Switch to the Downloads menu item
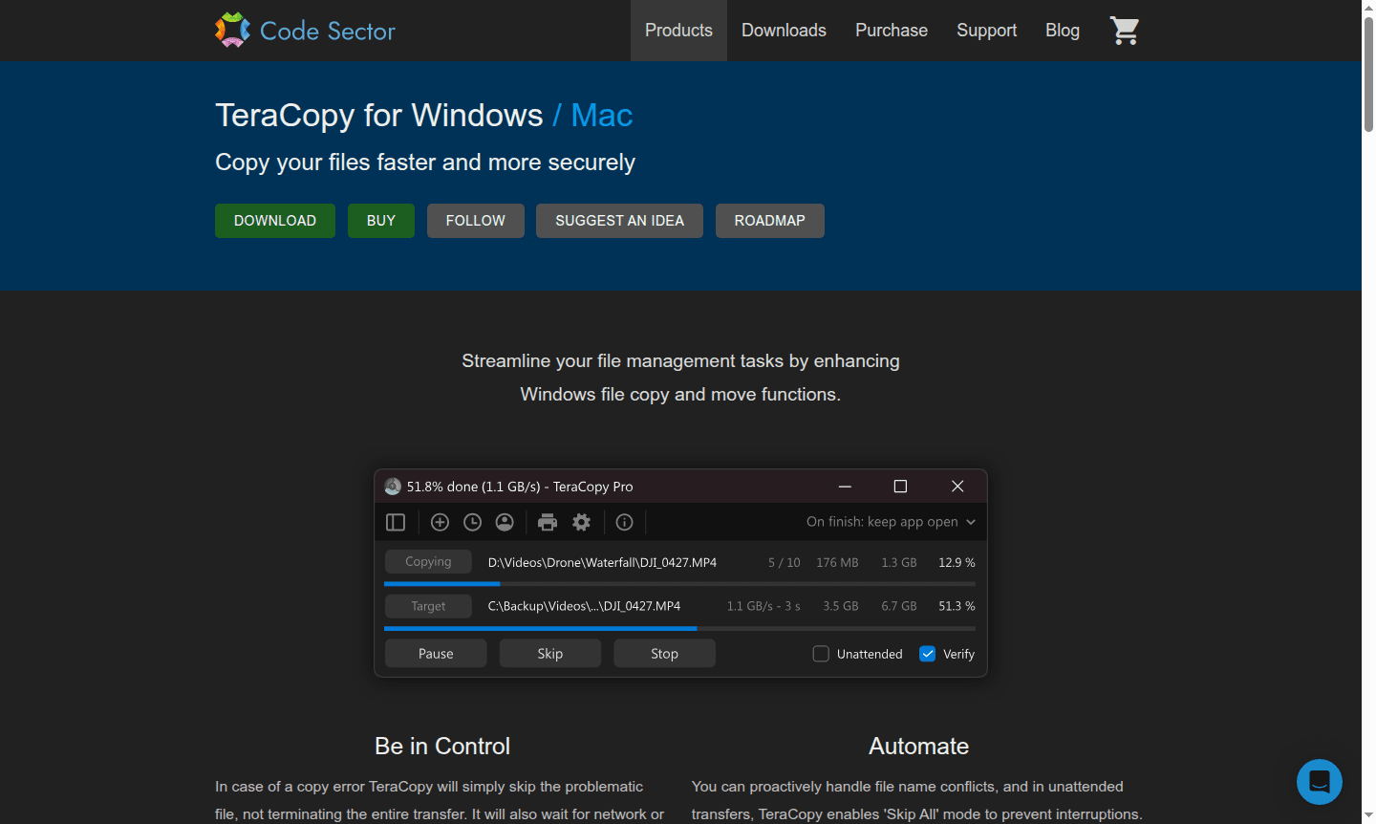Image resolution: width=1376 pixels, height=824 pixels. click(x=784, y=30)
